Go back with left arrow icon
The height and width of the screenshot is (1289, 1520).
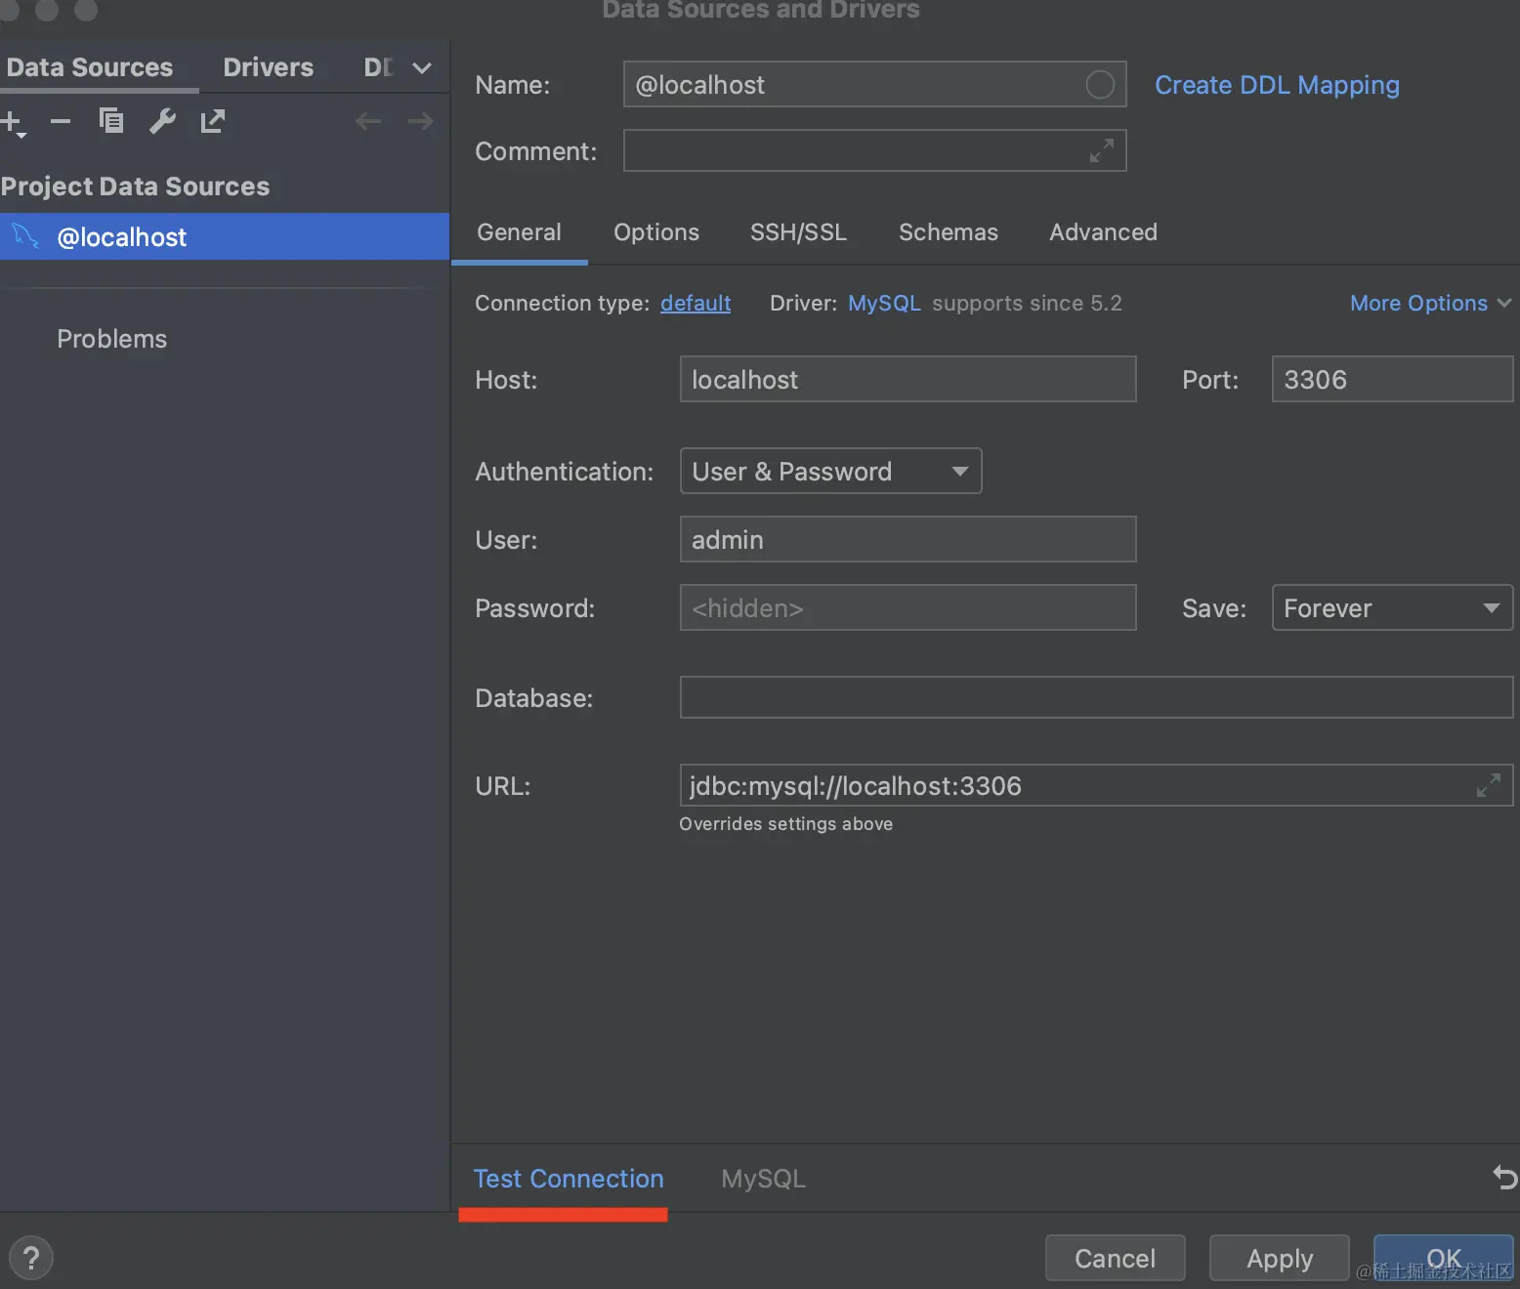click(368, 121)
